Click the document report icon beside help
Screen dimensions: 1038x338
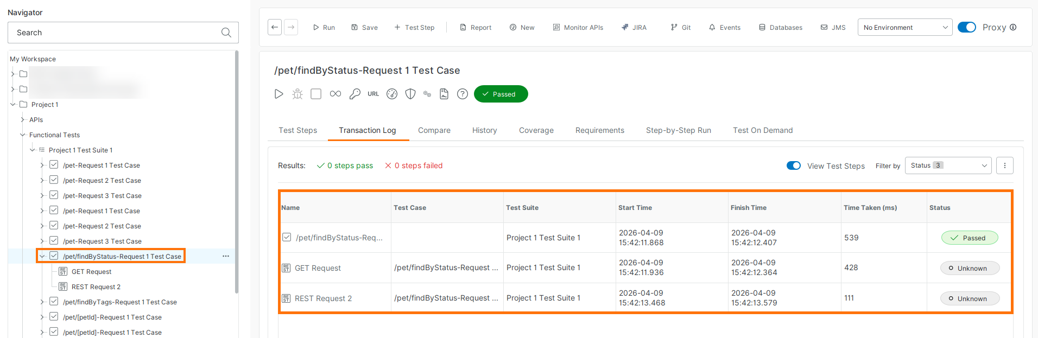click(x=444, y=94)
